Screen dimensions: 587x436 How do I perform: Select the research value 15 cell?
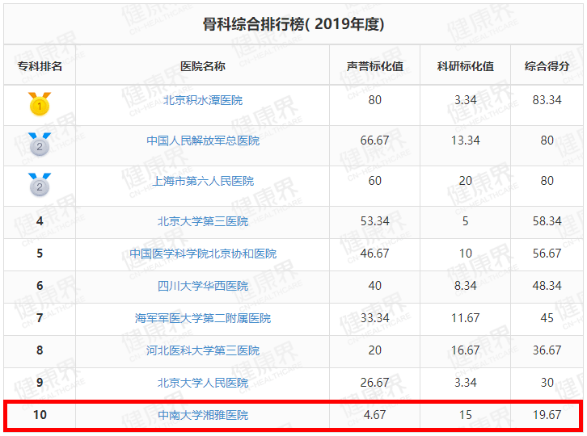[x=466, y=415]
